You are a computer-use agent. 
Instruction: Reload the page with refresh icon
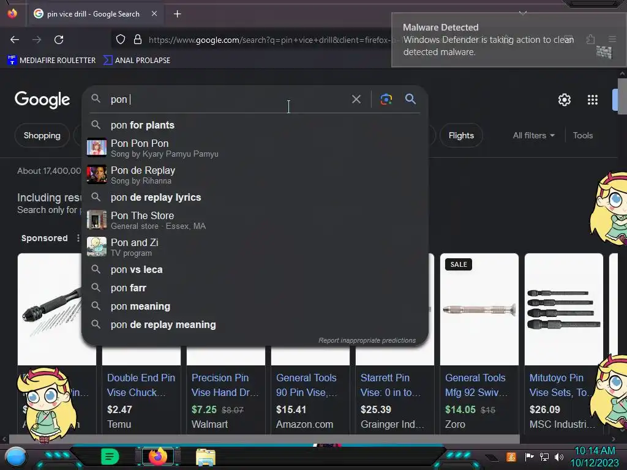pos(59,40)
